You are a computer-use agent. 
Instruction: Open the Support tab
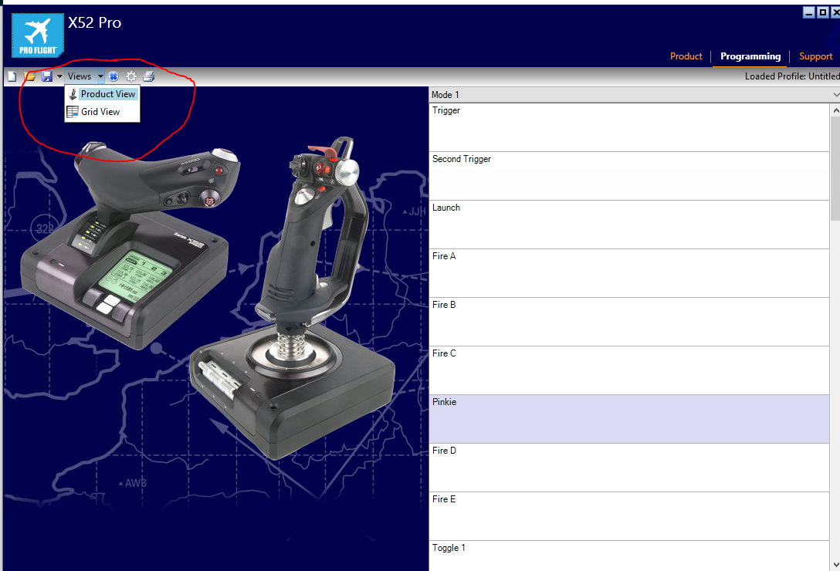(815, 56)
